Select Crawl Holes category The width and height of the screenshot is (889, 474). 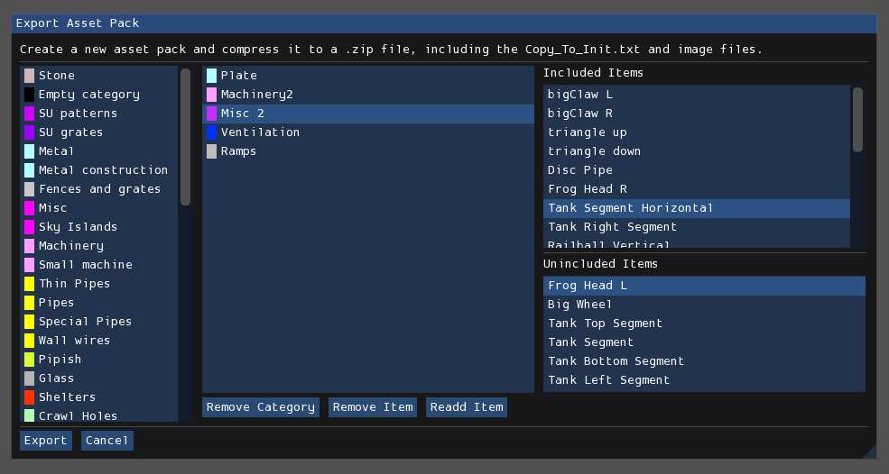pos(99,415)
